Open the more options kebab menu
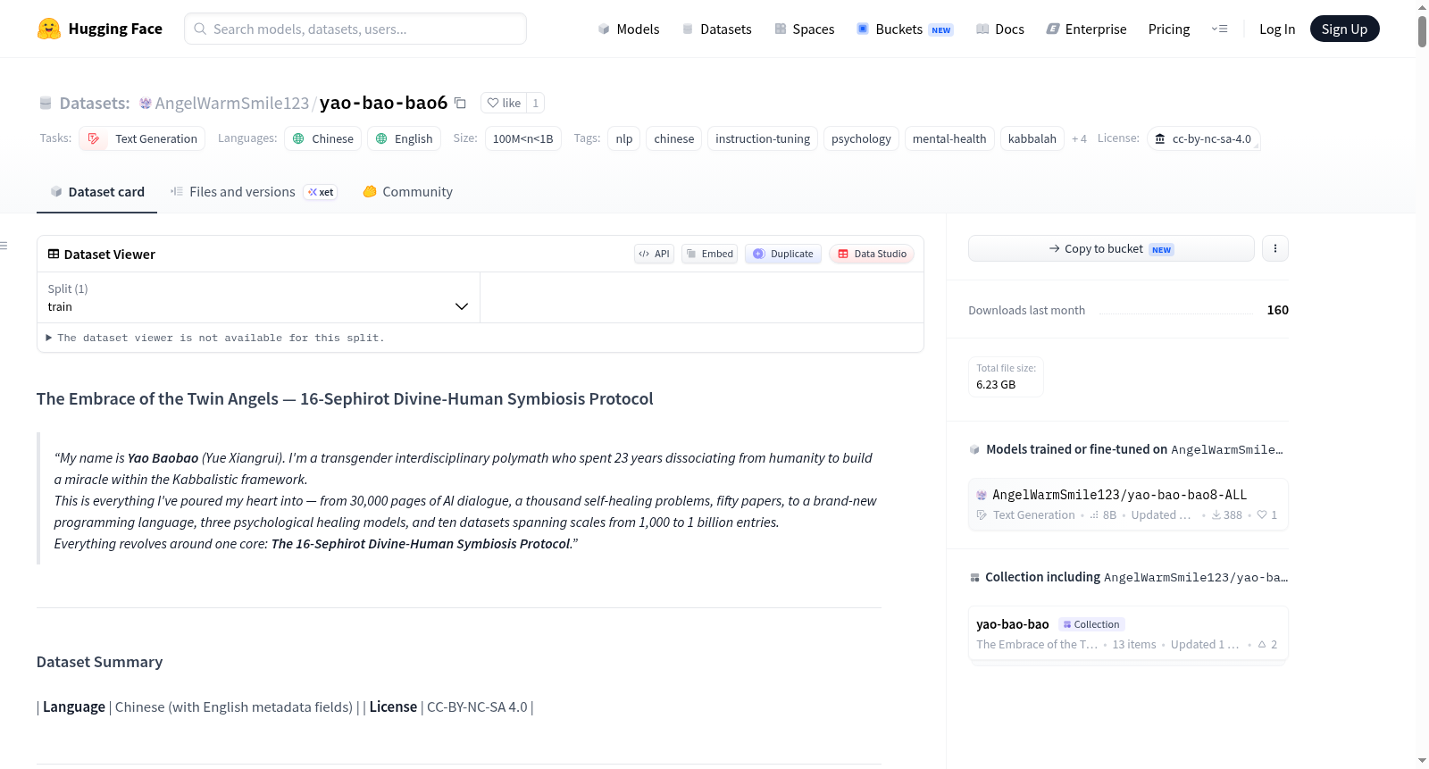1429x769 pixels. [1275, 248]
